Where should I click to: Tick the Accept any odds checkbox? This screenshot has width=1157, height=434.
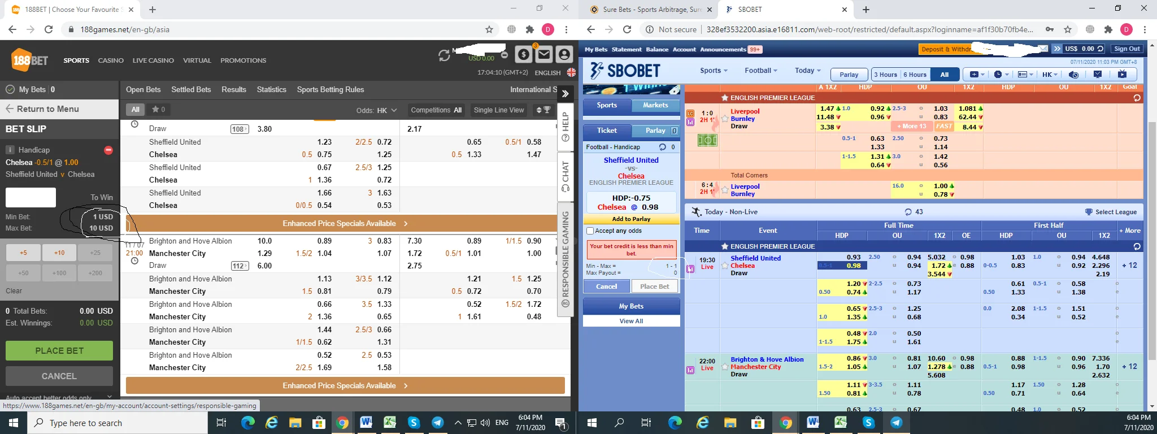590,231
